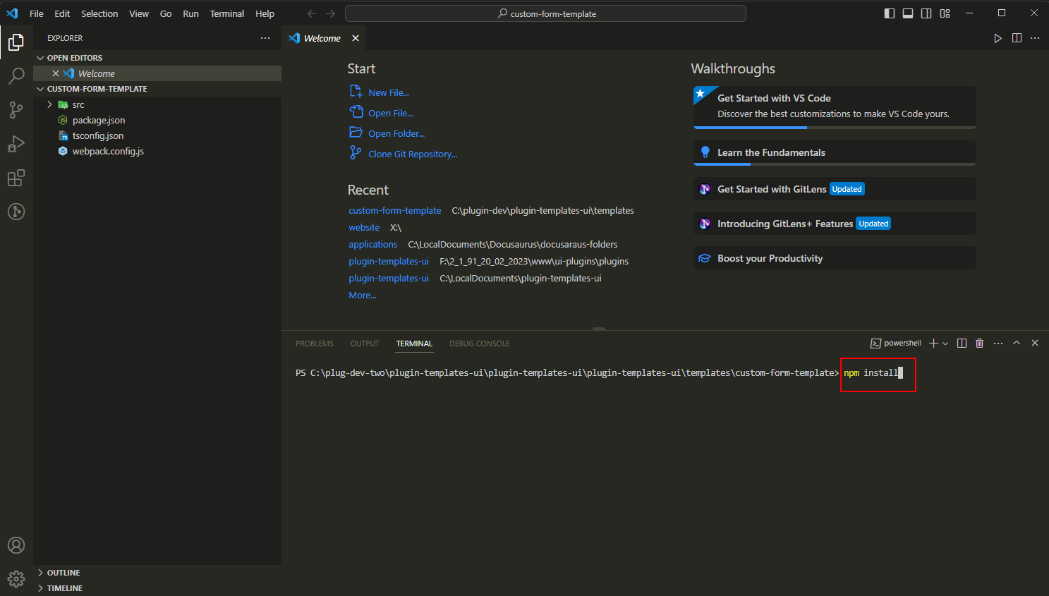Switch to the Terminal panel tab
Screen dimensions: 1049x596
(x=414, y=343)
